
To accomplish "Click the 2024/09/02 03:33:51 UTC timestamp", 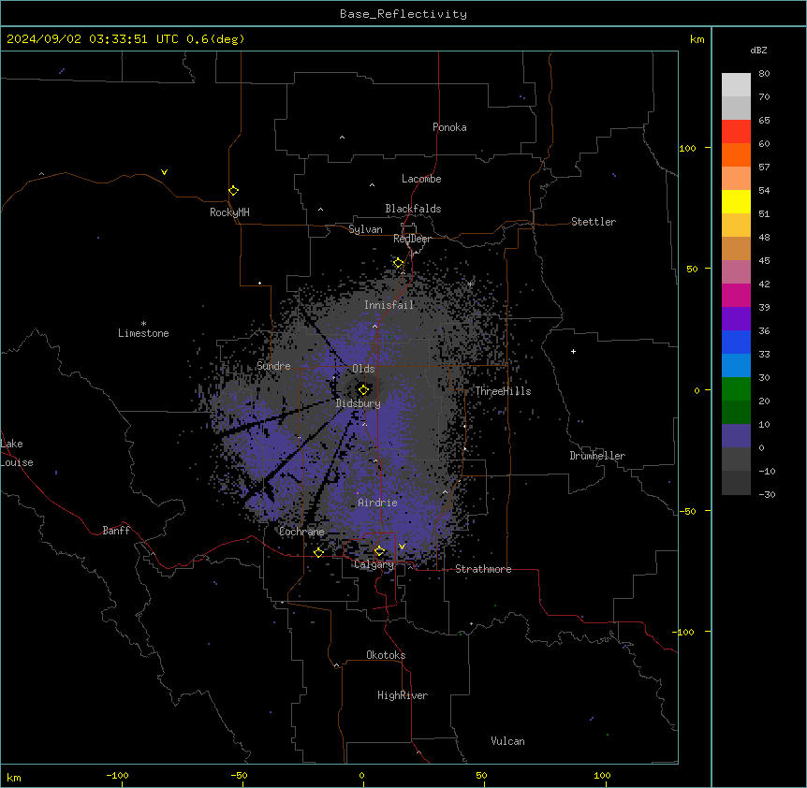I will (x=93, y=39).
